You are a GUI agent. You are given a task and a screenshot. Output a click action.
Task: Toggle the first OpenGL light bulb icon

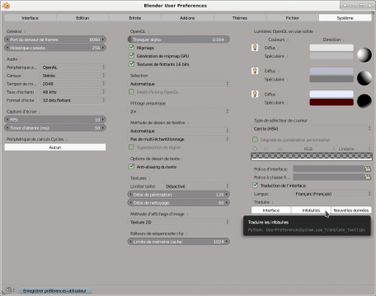coord(255,48)
